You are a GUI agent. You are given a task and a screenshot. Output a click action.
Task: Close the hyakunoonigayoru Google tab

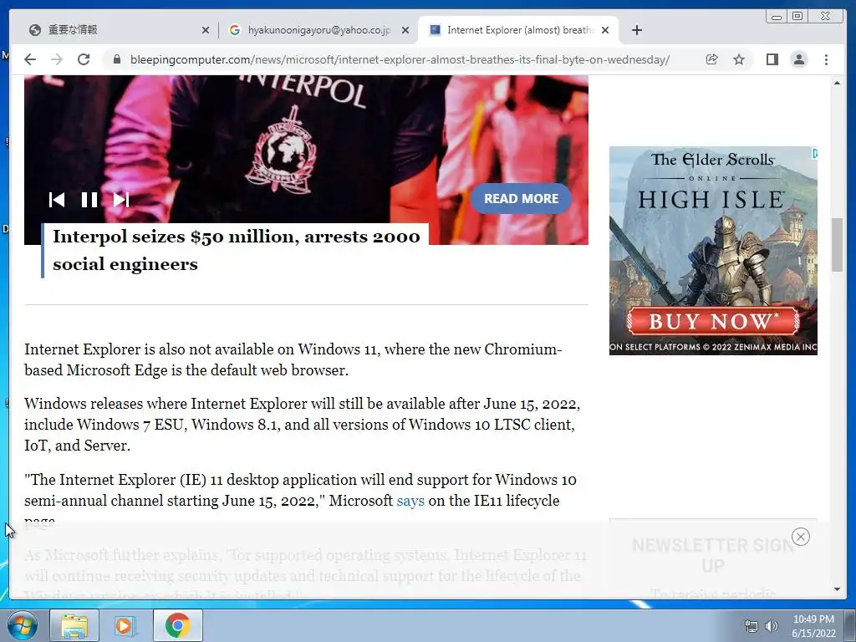(x=405, y=31)
